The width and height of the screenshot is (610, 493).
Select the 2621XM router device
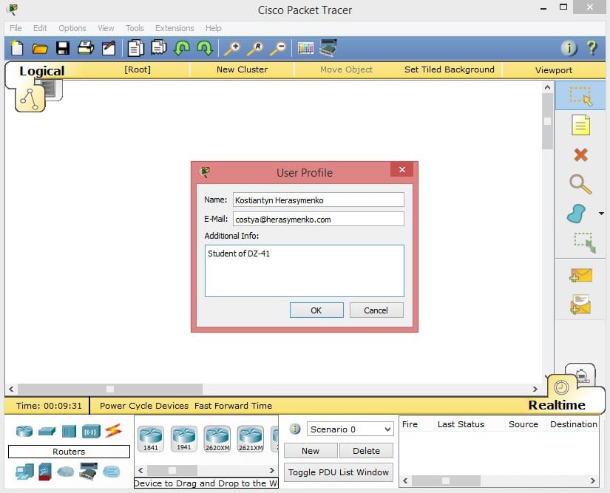[x=251, y=438]
